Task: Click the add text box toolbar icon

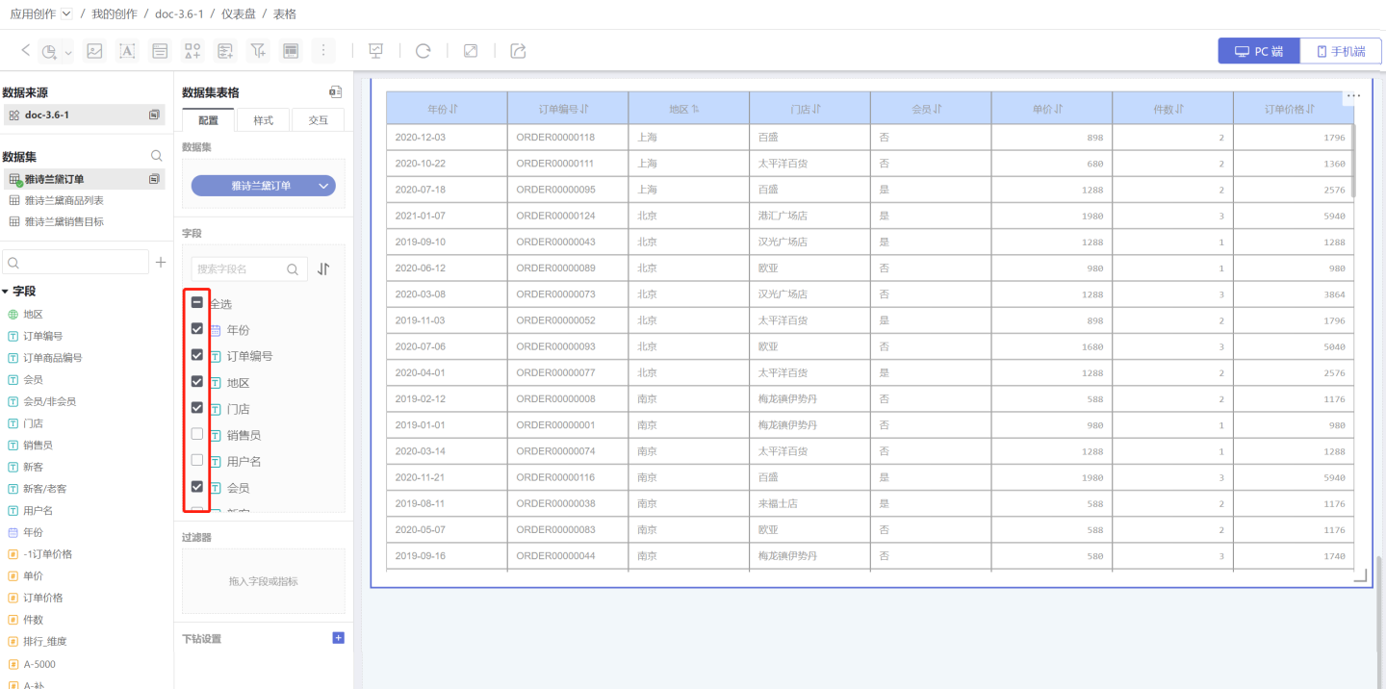Action: [x=127, y=51]
